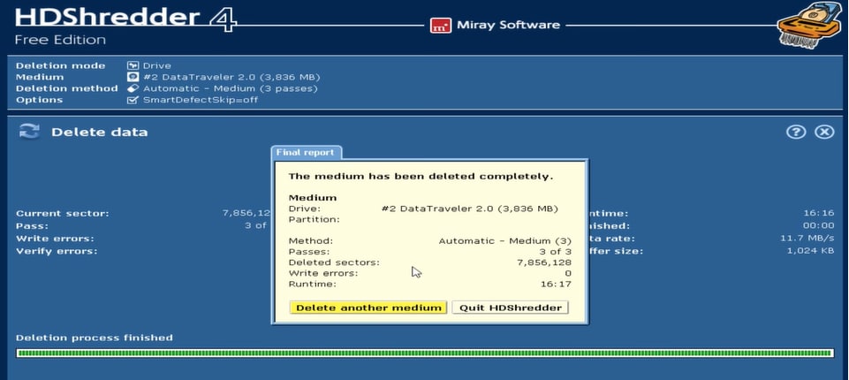Click the Current sector label
Image resolution: width=849 pixels, height=380 pixels.
(62, 213)
